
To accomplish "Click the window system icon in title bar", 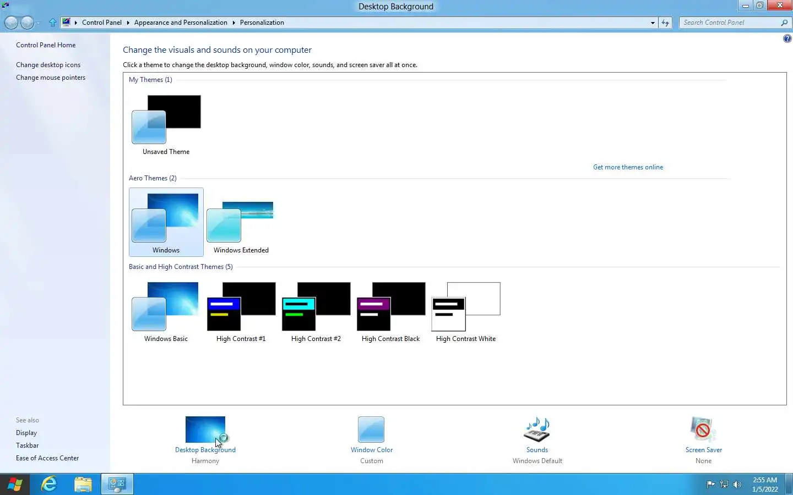I will (x=5, y=4).
